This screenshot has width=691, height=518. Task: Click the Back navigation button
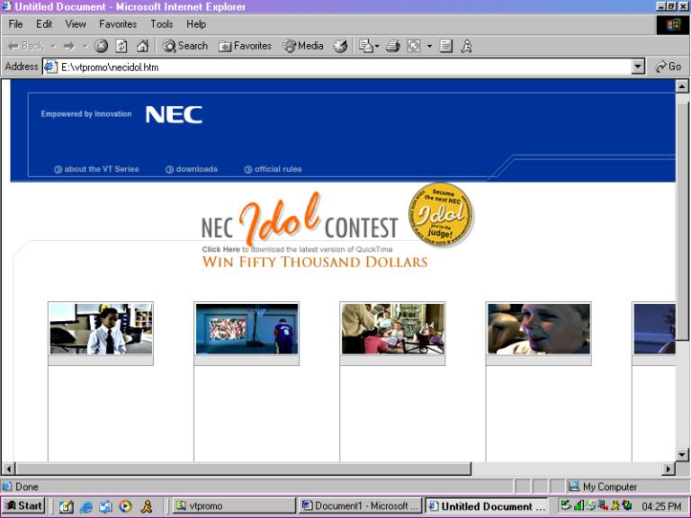(26, 46)
